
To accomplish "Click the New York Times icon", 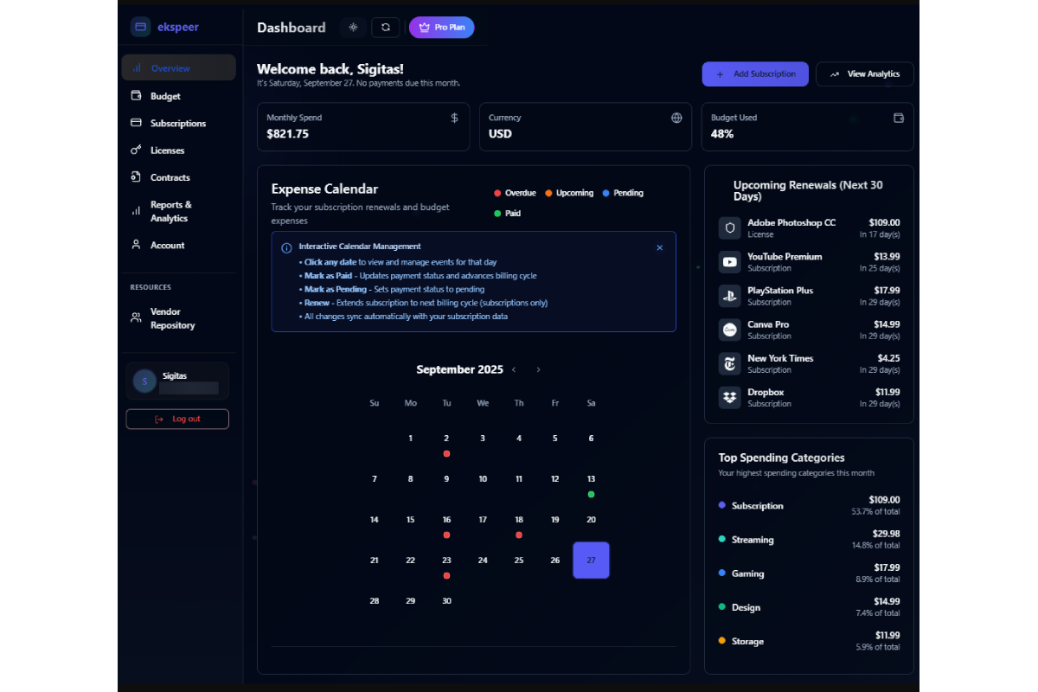I will click(x=730, y=363).
